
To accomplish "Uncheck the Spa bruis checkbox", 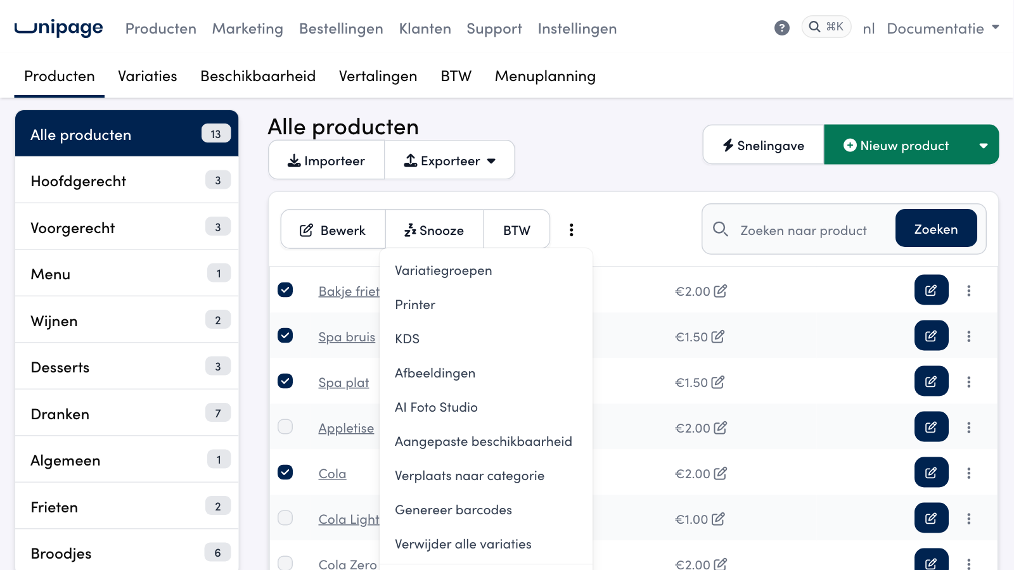I will coord(285,335).
